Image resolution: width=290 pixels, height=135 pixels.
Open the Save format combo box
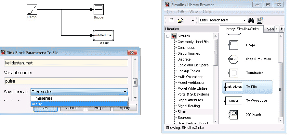point(79,92)
